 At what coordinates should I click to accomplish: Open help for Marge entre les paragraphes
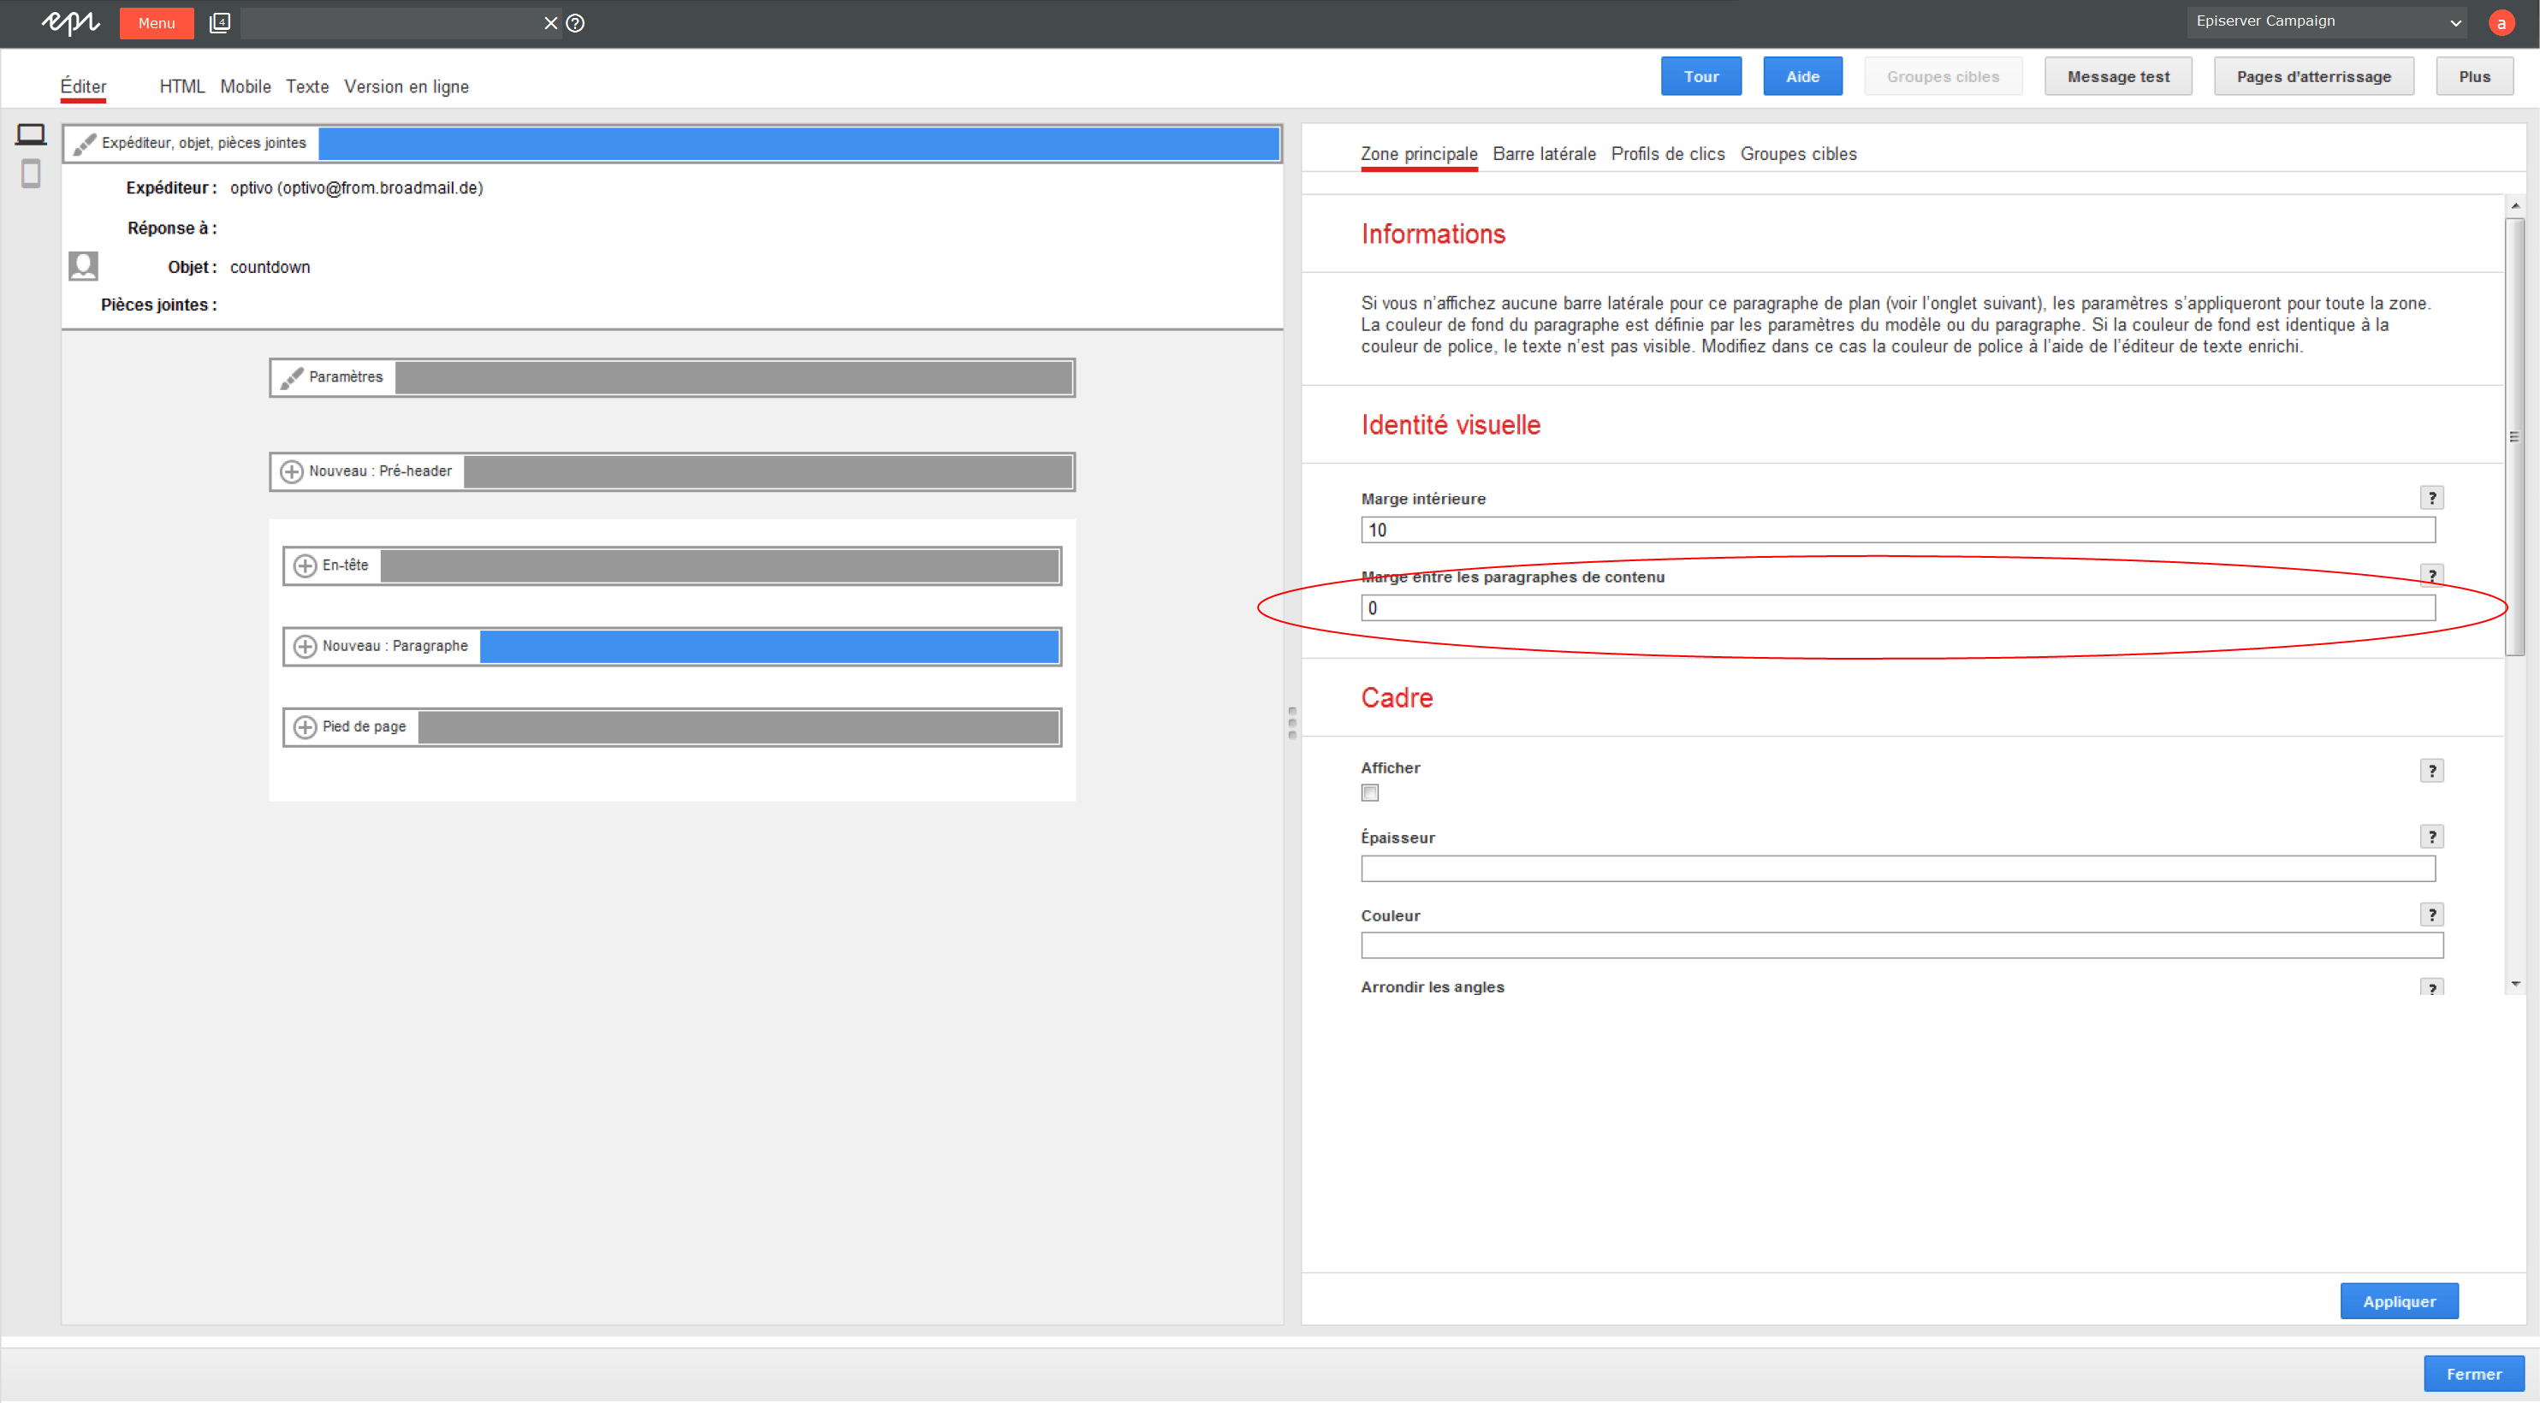2431,576
